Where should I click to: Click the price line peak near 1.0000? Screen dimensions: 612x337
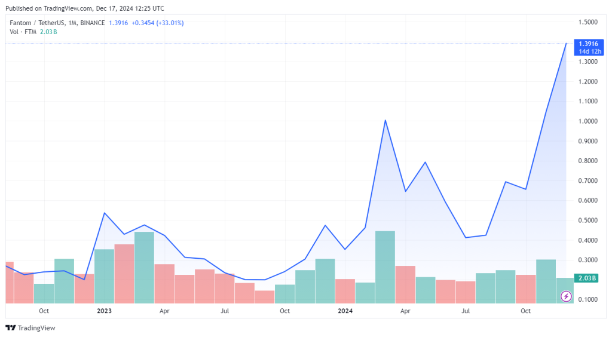(x=385, y=121)
